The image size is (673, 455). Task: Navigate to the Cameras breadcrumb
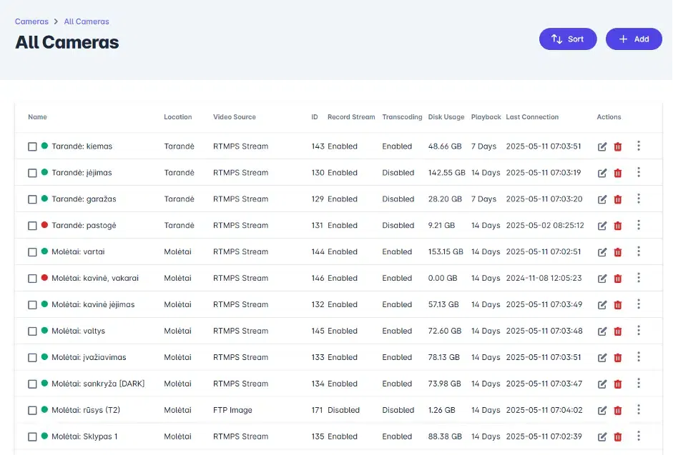[31, 21]
